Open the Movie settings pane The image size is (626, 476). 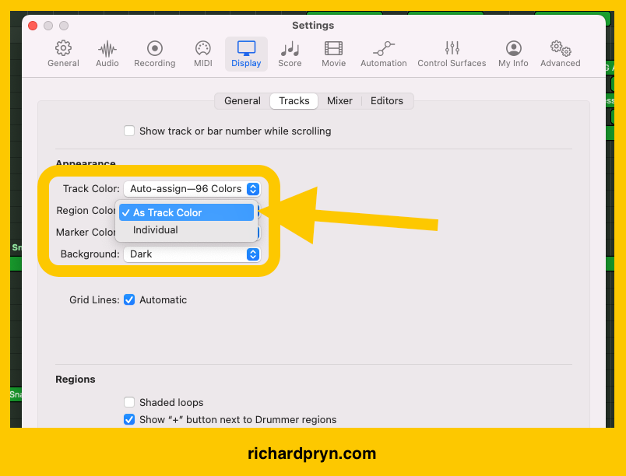tap(333, 54)
